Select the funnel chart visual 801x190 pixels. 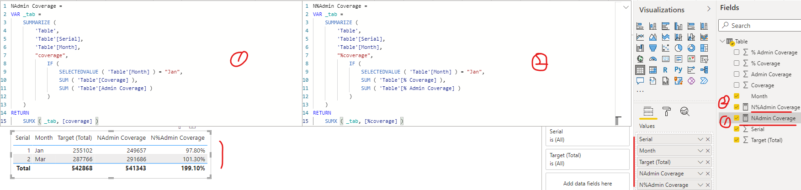653,48
